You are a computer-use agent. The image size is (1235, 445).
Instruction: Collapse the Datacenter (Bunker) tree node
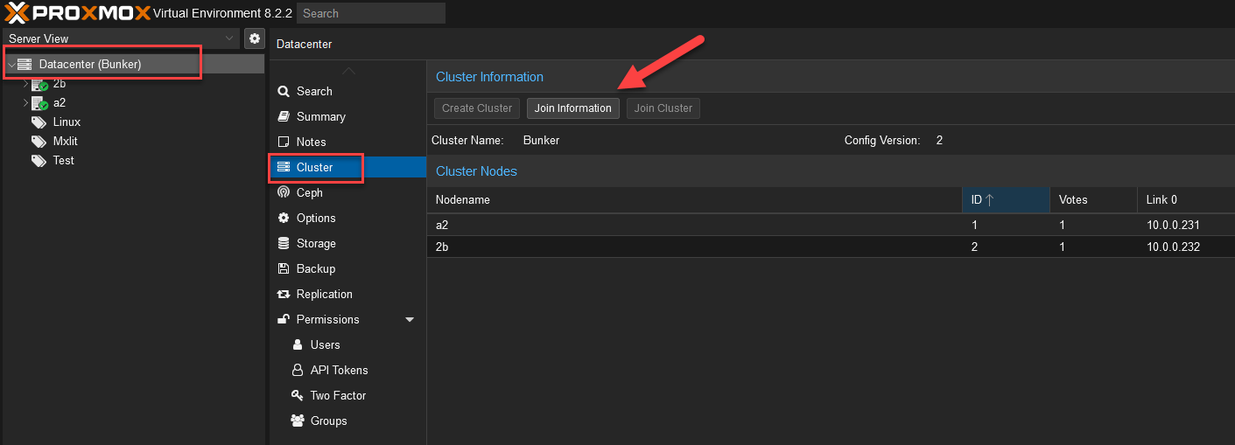(x=11, y=65)
